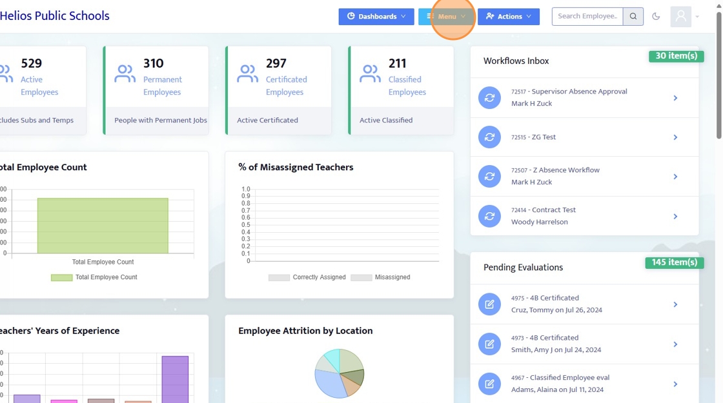Click the edit icon for Cruz, Tommy evaluation
The height and width of the screenshot is (403, 723).
489,304
